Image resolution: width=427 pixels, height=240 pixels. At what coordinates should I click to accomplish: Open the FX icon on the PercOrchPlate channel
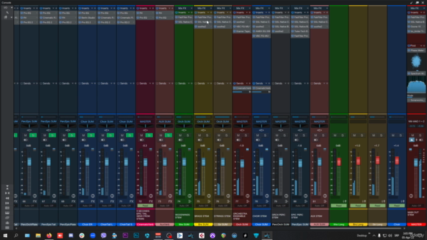tap(35, 201)
